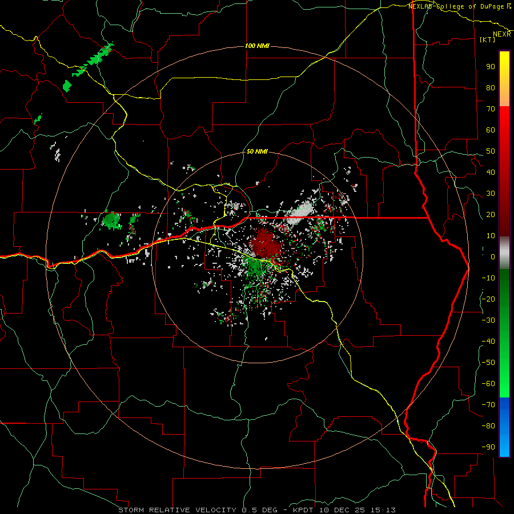Select the -50 value on velocity scale
Viewport: 514px width, 514px height.
[x=488, y=363]
